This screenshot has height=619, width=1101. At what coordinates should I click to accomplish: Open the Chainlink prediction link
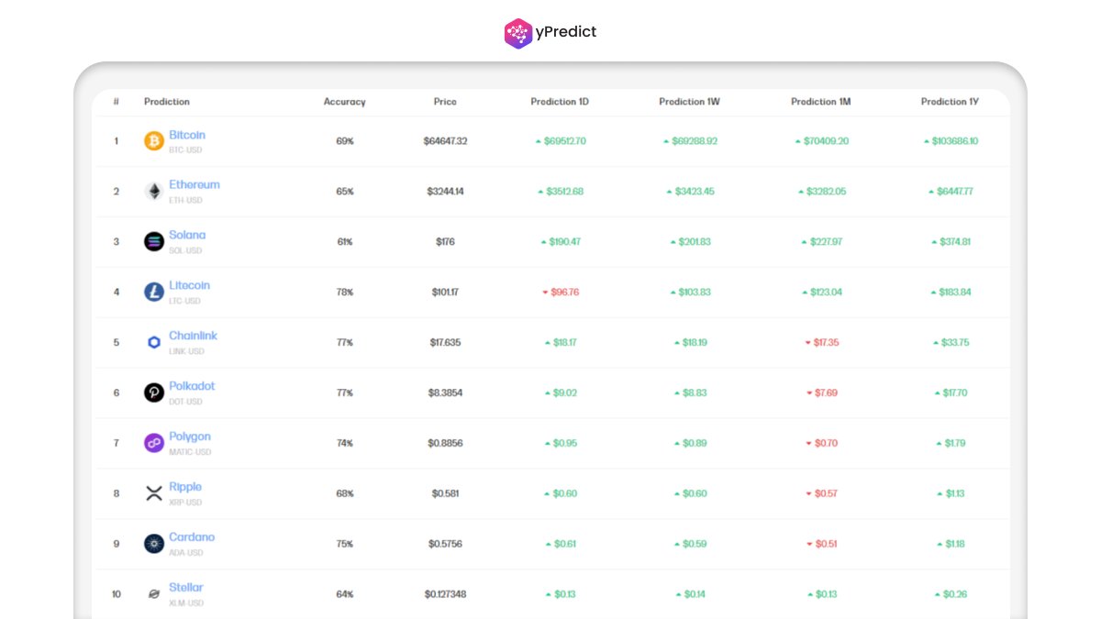pyautogui.click(x=193, y=336)
